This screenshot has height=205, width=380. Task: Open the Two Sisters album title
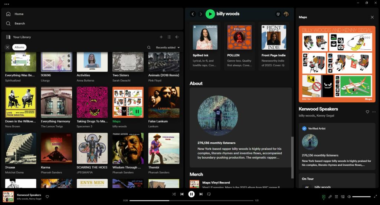[121, 75]
